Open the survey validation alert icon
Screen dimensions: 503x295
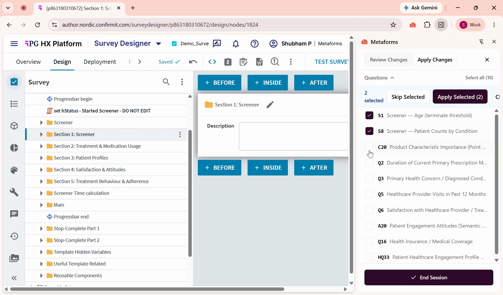(275, 62)
